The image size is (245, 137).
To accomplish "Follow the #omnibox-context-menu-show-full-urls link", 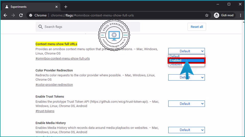I will pos(63,59).
